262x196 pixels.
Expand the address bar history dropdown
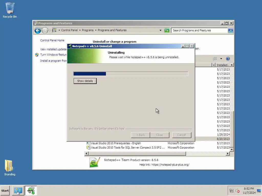(x=160, y=30)
